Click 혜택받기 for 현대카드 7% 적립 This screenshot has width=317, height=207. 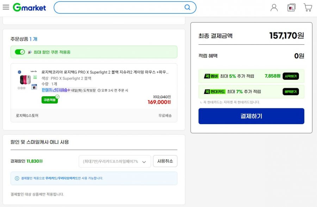tap(291, 92)
